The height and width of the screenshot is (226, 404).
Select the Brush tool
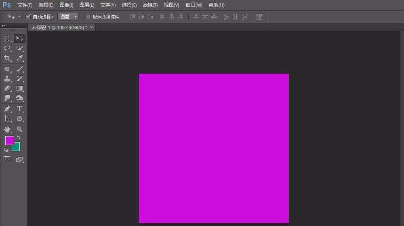point(19,69)
